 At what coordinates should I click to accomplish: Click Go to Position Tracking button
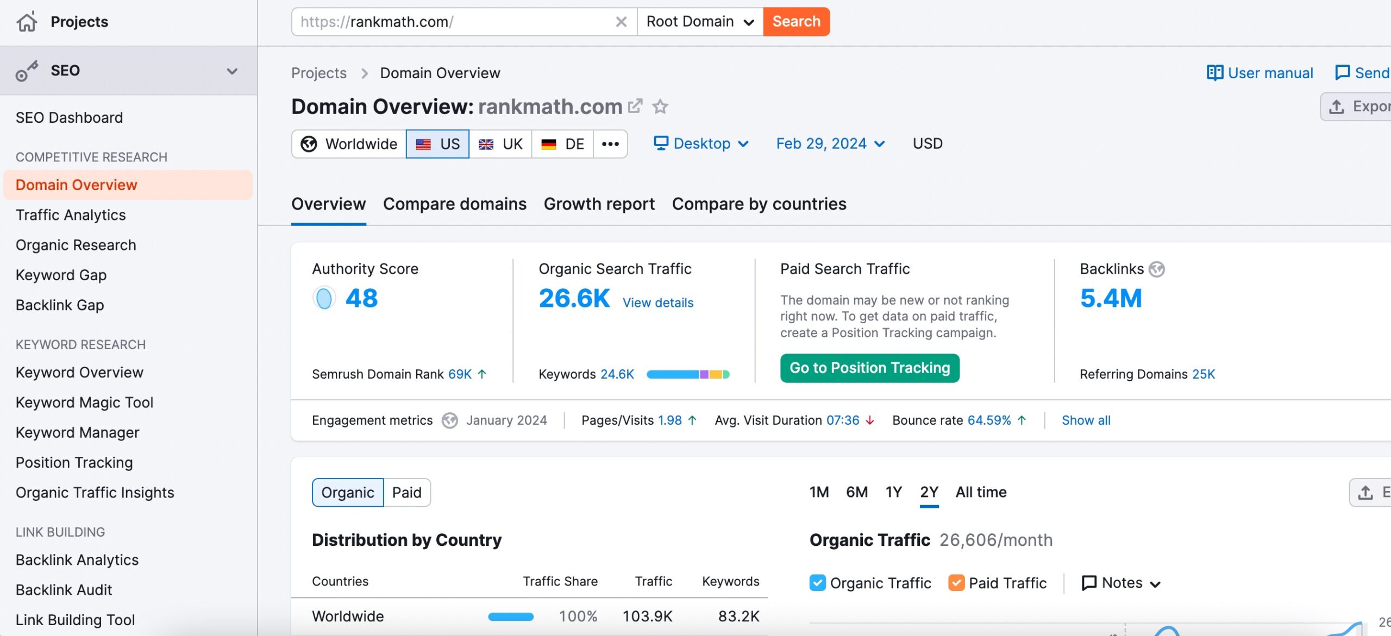(870, 368)
